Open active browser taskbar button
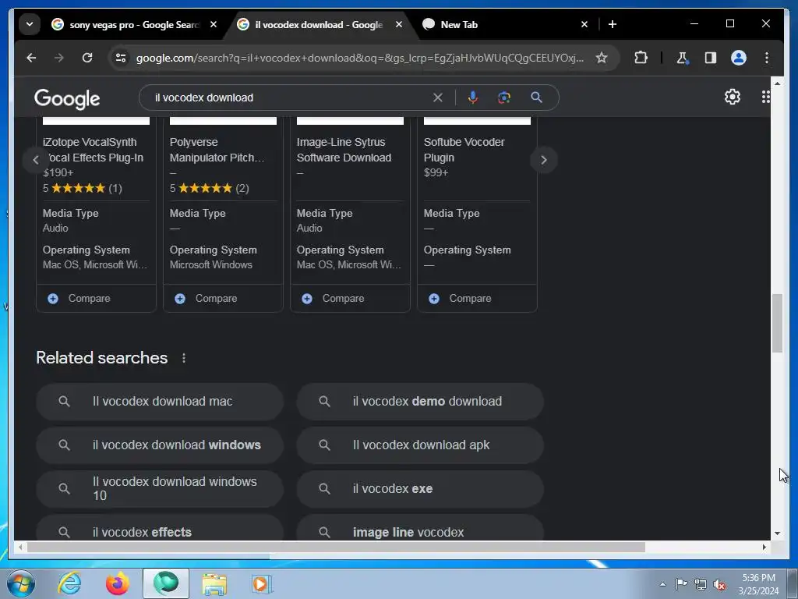The height and width of the screenshot is (599, 798). [166, 583]
